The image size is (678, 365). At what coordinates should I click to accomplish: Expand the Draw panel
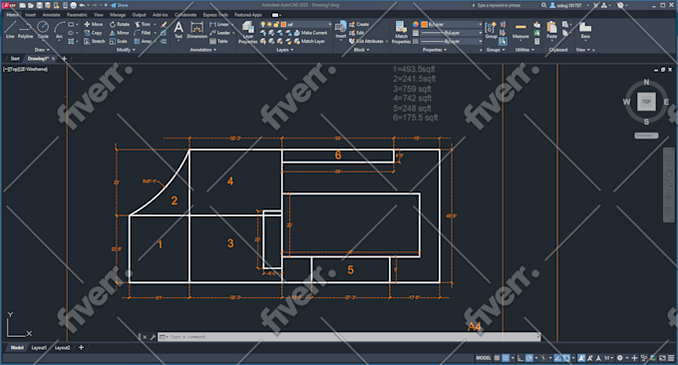(42, 50)
